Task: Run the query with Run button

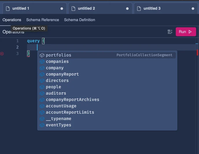Action: (186, 32)
